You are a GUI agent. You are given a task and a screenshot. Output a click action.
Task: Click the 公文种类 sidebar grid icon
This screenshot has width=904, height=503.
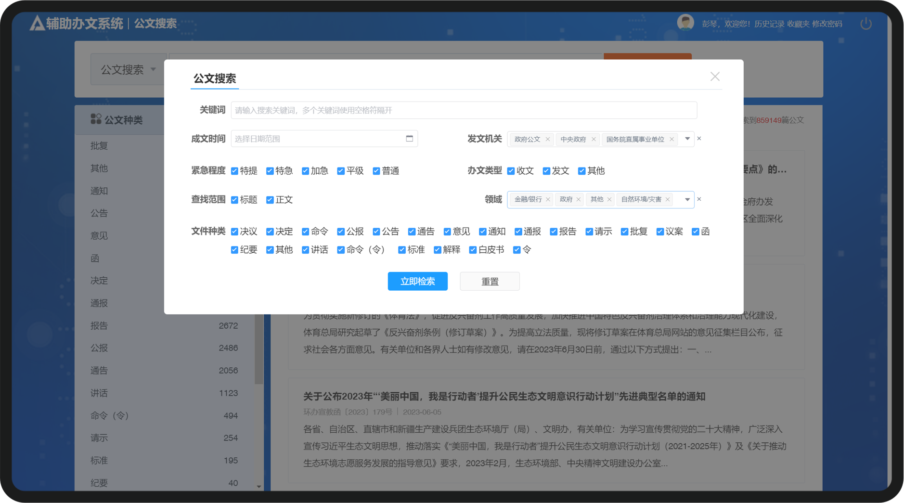[x=96, y=119]
